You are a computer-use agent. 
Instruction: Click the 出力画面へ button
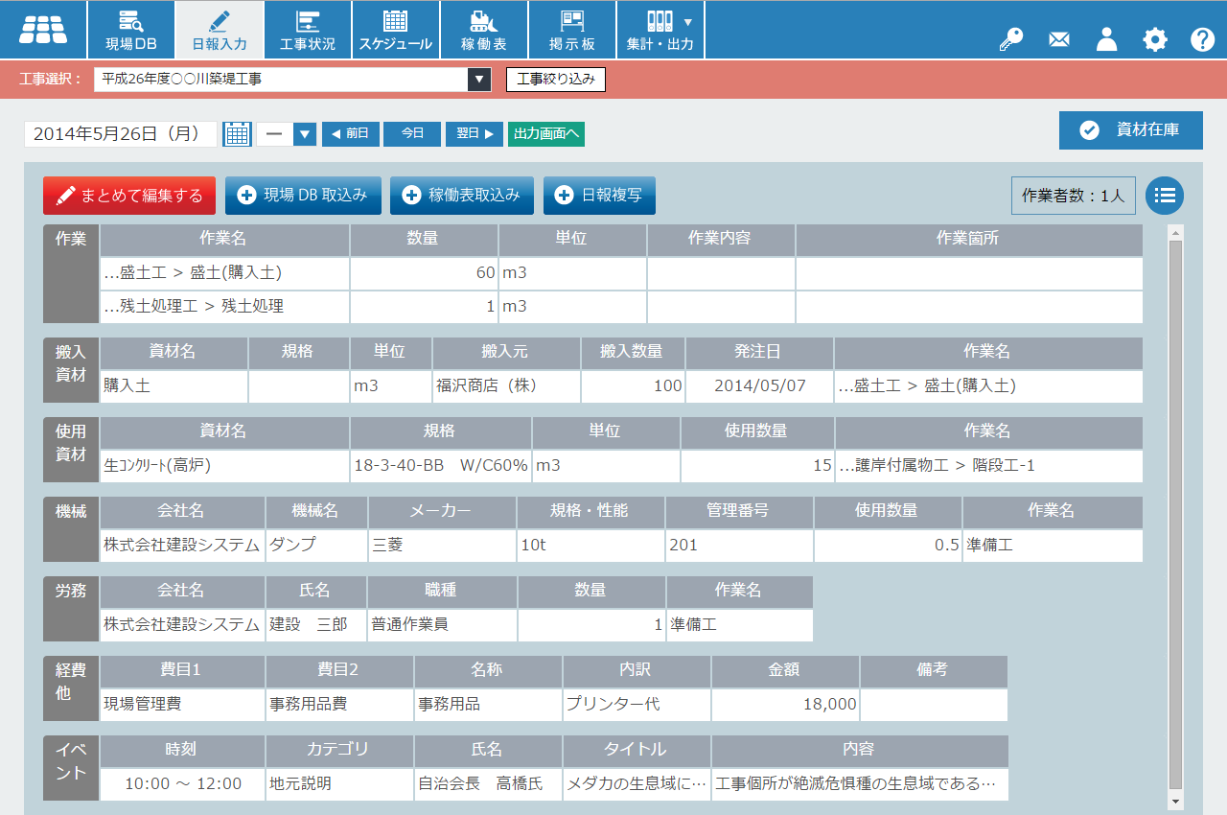coord(546,133)
